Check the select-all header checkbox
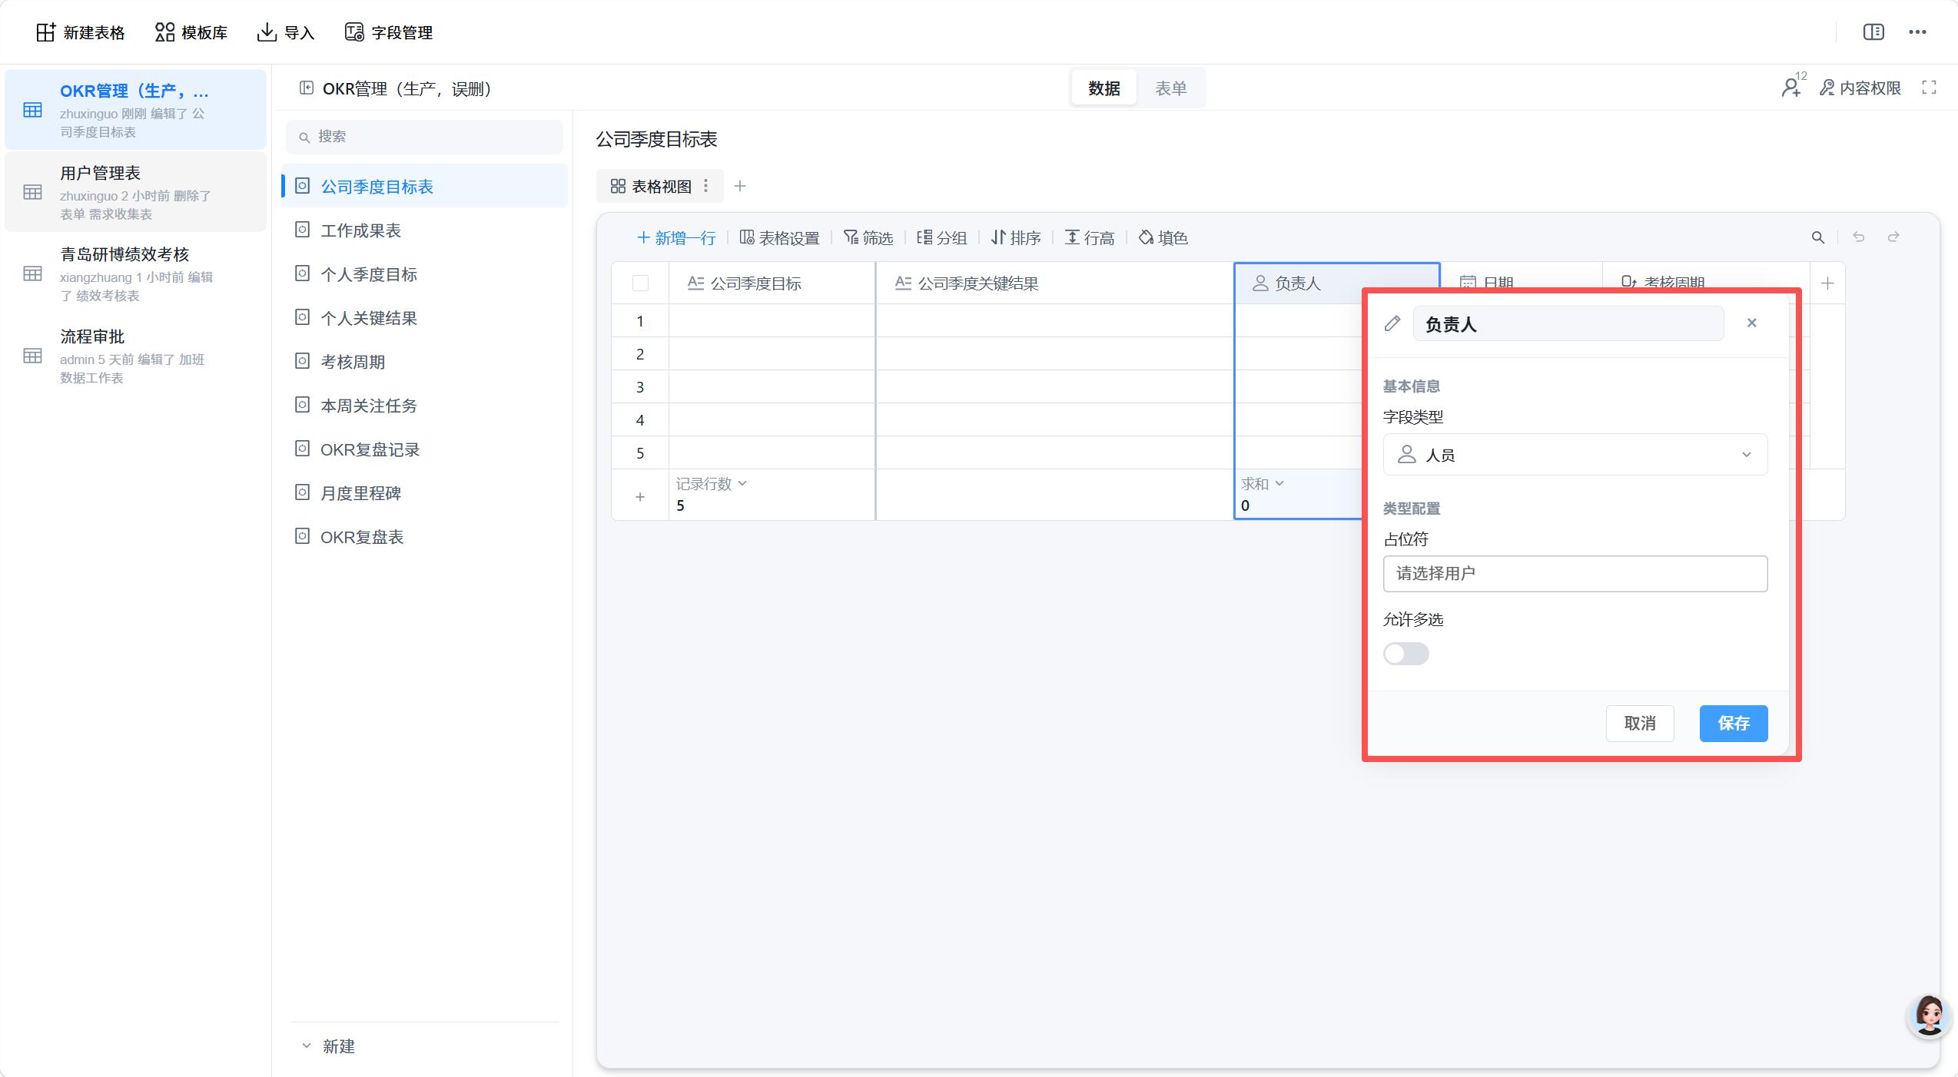This screenshot has height=1077, width=1958. [x=640, y=283]
